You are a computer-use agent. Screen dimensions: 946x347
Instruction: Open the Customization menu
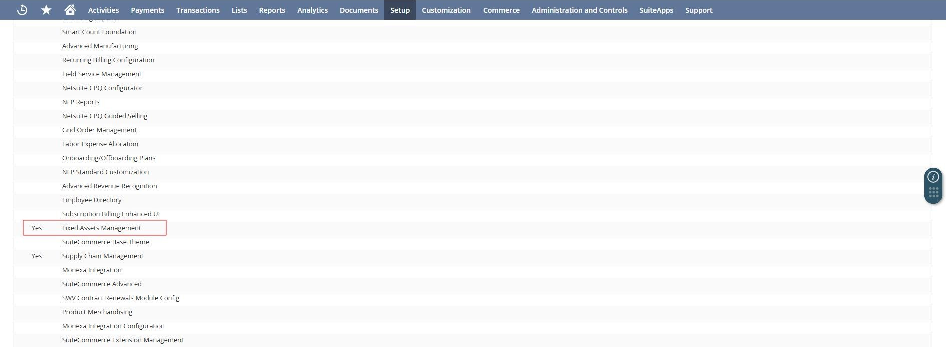(x=446, y=10)
